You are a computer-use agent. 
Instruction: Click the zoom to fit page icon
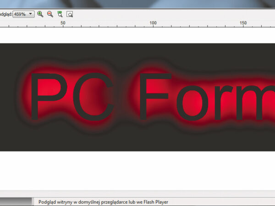coord(70,14)
